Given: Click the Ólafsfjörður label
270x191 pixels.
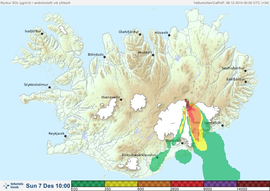Looking at the screenshot, I should (x=129, y=32).
